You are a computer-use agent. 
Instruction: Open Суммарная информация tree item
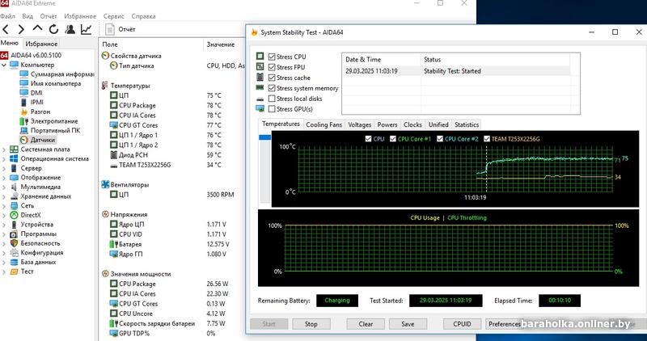pos(62,74)
